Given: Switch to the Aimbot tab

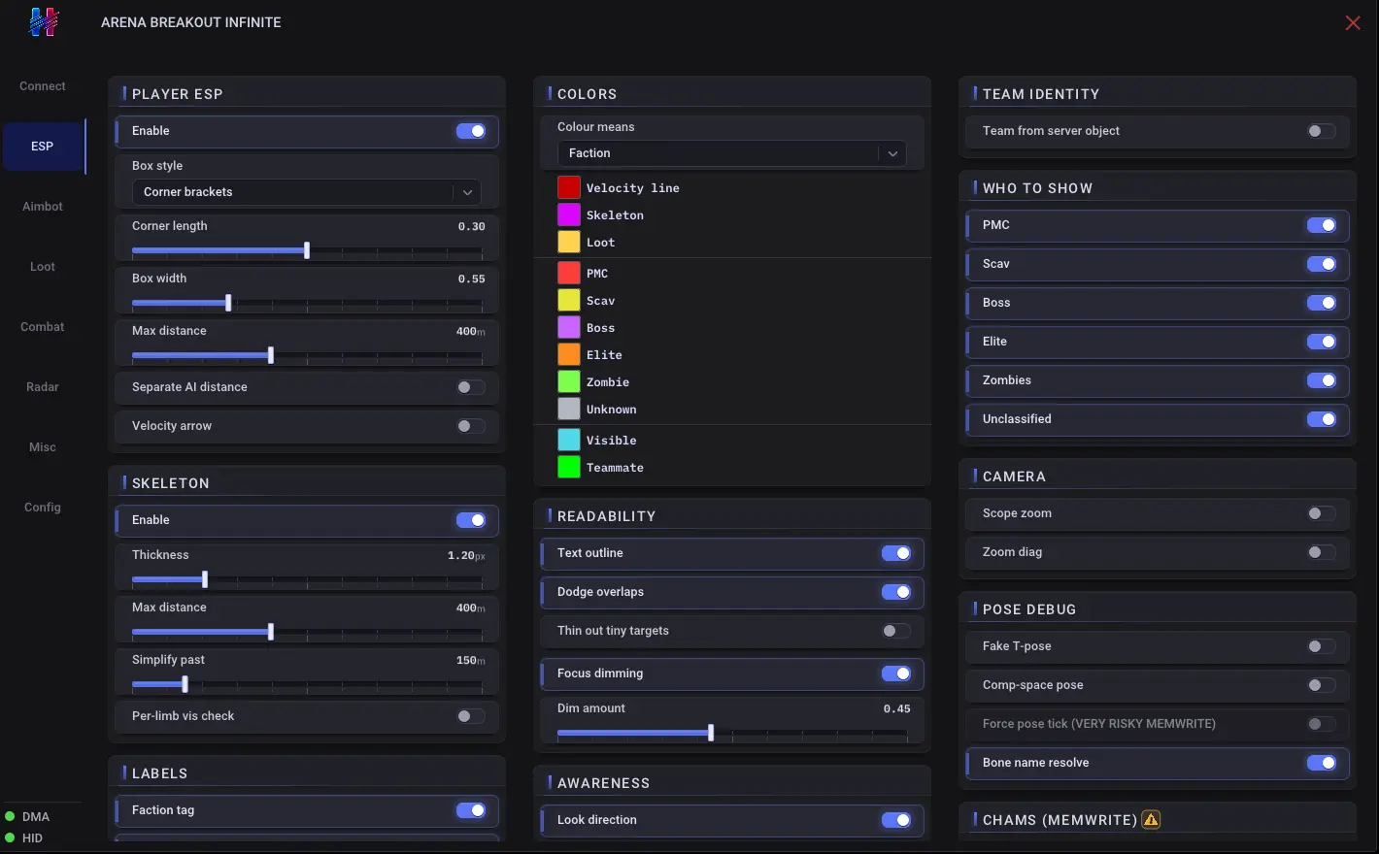Looking at the screenshot, I should click(x=43, y=207).
